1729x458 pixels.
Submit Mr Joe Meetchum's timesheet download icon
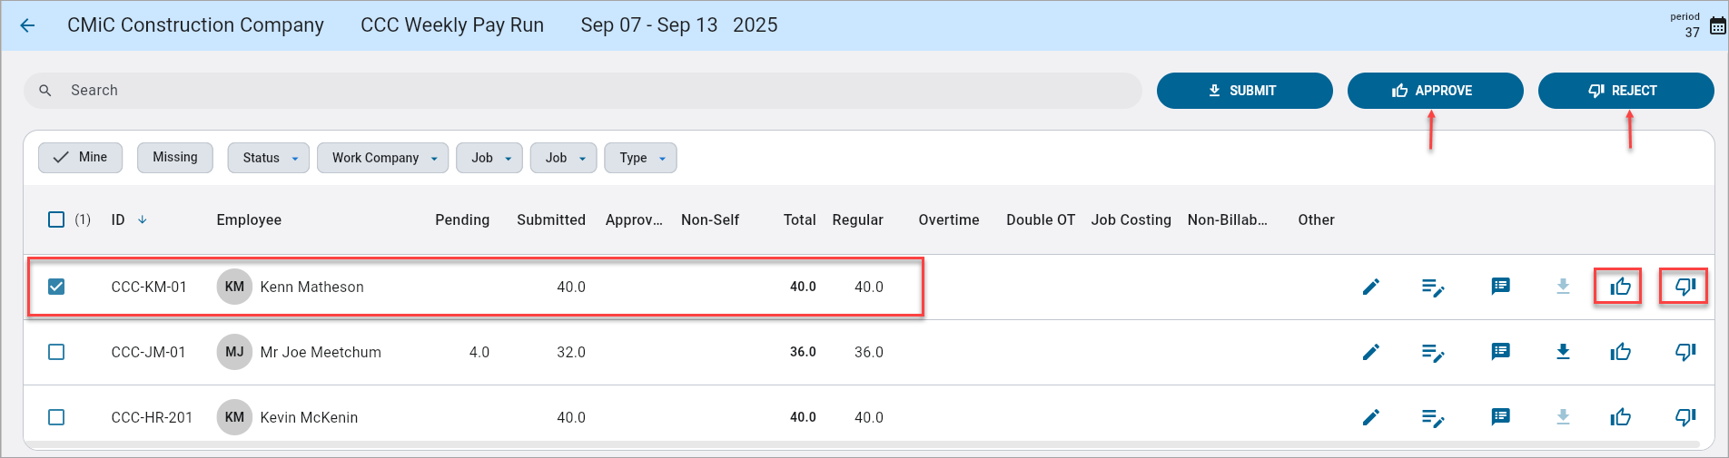pyautogui.click(x=1563, y=352)
